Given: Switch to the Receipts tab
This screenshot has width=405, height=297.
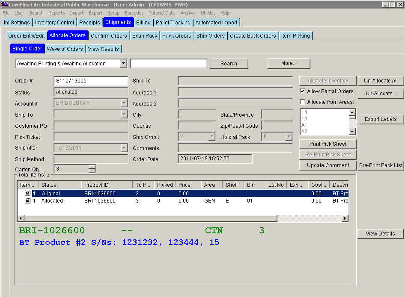Looking at the screenshot, I should click(89, 22).
